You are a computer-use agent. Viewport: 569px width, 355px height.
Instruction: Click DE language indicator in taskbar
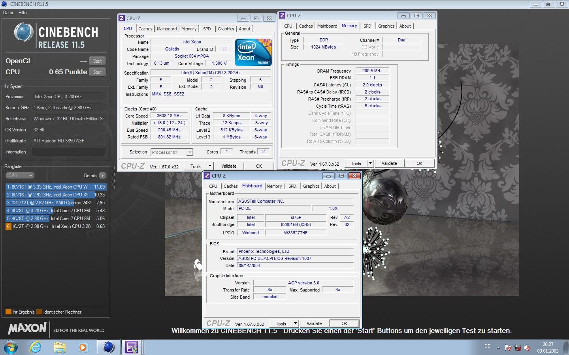[x=488, y=346]
